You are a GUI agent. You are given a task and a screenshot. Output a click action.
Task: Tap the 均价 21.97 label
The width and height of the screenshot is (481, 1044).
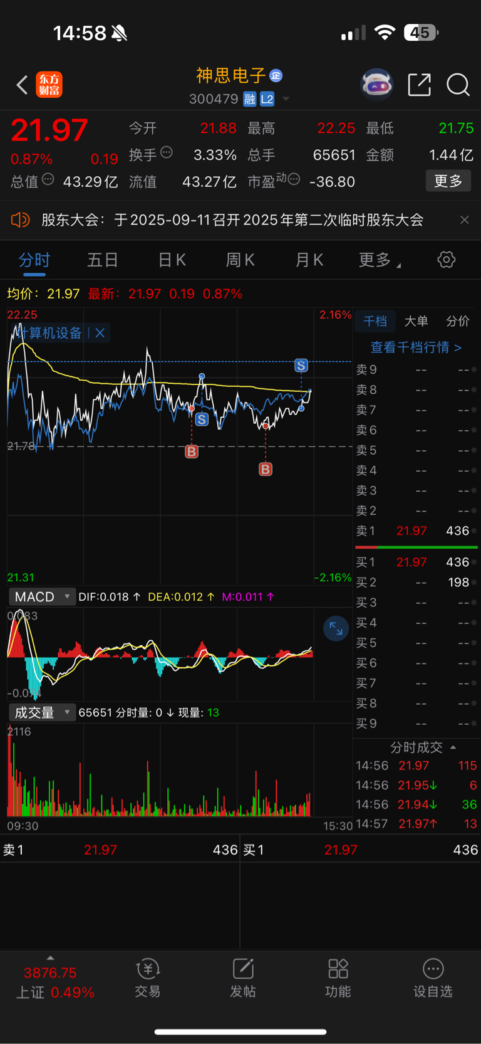point(43,293)
